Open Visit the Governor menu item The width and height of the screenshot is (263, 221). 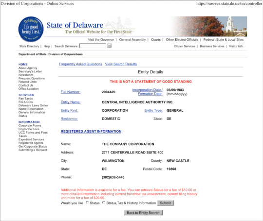pyautogui.click(x=101, y=40)
